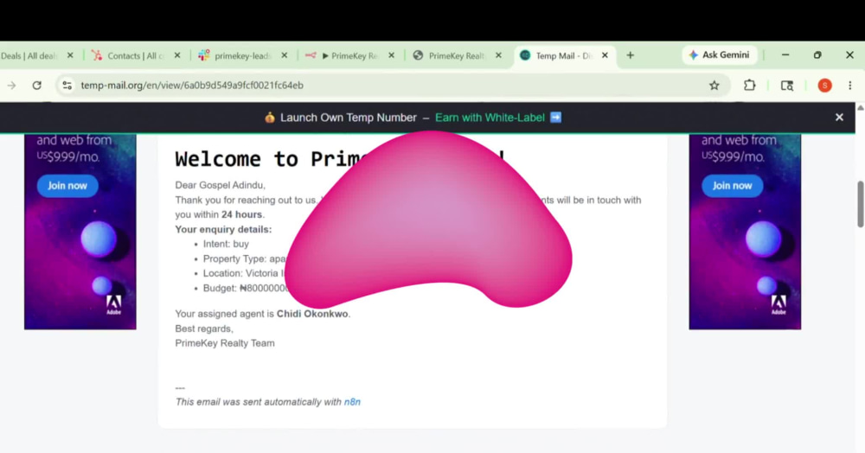Click the 'Budget: ₦8000000' list item
The height and width of the screenshot is (453, 865).
(x=246, y=288)
